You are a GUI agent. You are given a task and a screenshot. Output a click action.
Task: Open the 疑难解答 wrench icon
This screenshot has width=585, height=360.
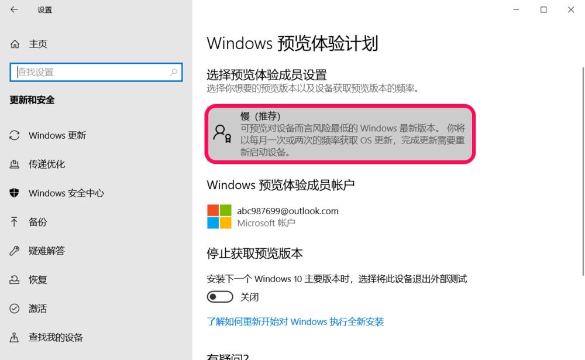pos(15,251)
